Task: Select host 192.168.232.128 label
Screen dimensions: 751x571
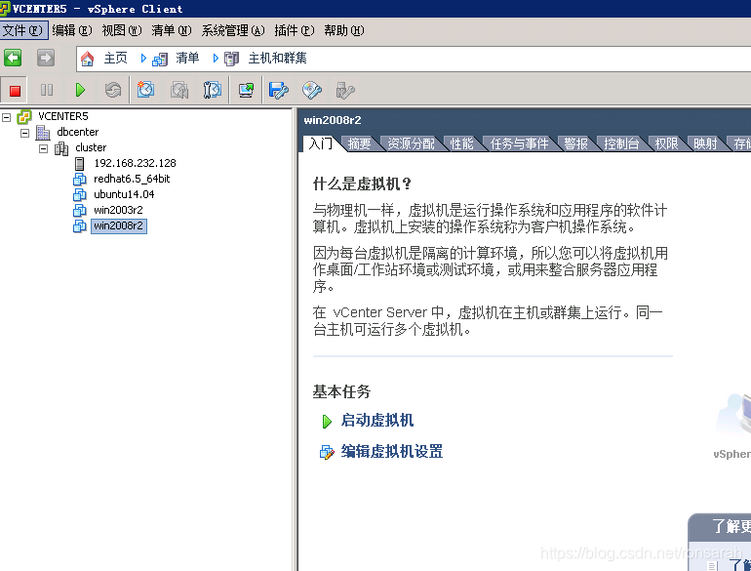Action: point(135,163)
